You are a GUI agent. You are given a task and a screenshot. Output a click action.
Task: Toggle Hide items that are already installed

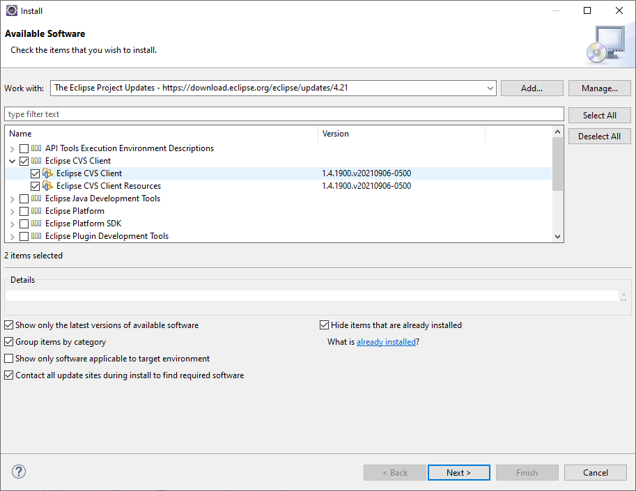pyautogui.click(x=324, y=325)
